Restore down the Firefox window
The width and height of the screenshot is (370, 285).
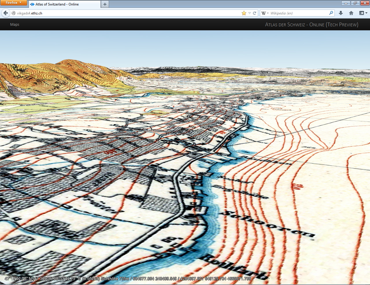click(355, 3)
